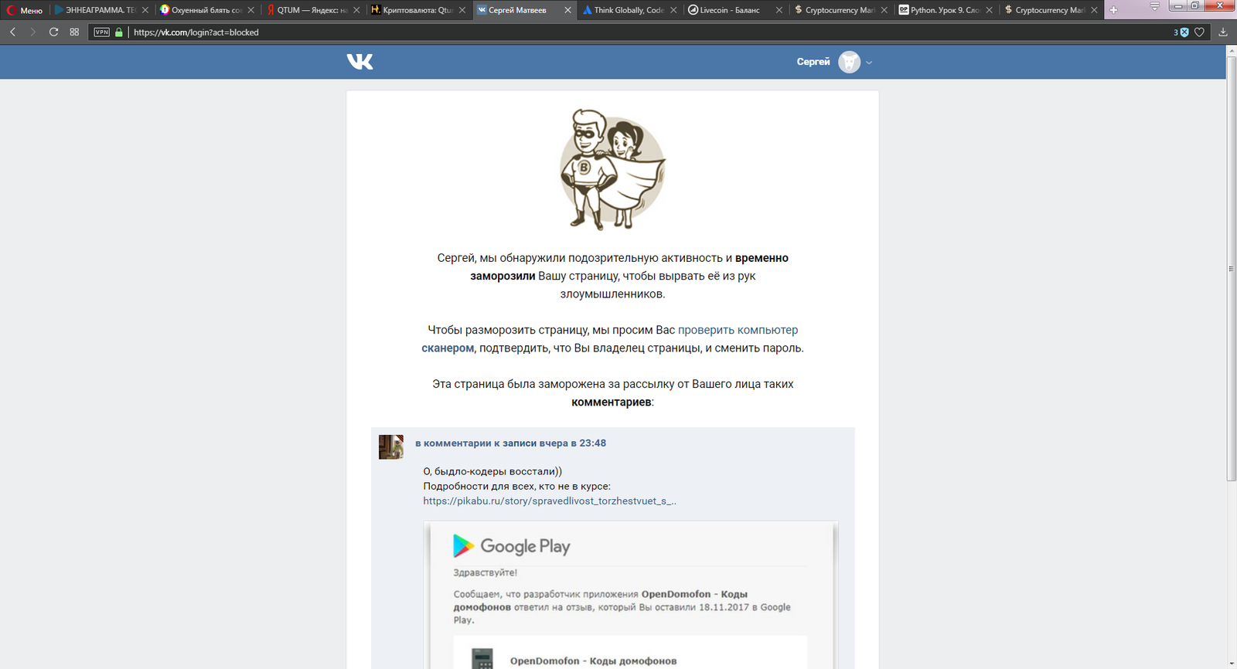Image resolution: width=1237 pixels, height=669 pixels.
Task: Open the Google Play email screenshot
Action: click(x=631, y=595)
